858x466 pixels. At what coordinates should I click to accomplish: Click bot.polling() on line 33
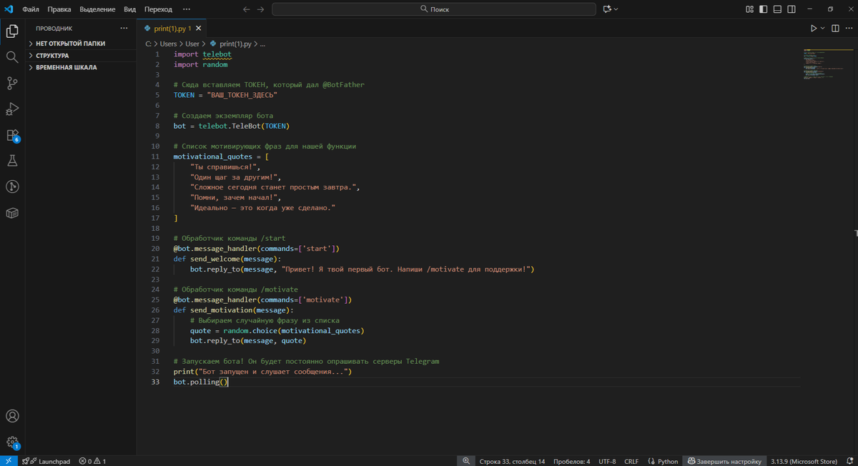click(200, 382)
